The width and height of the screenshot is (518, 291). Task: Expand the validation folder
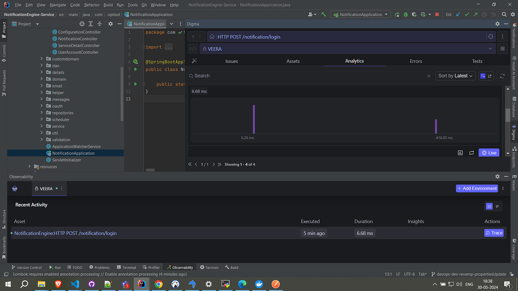pyautogui.click(x=42, y=140)
